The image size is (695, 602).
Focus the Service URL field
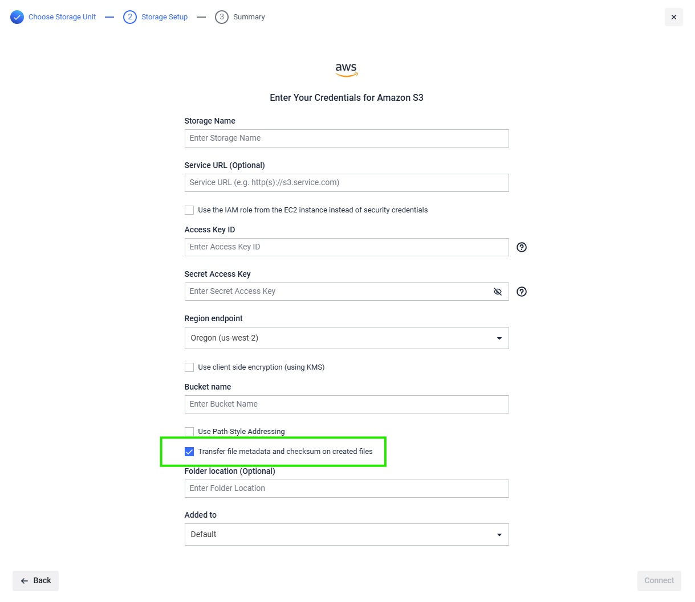click(x=347, y=183)
